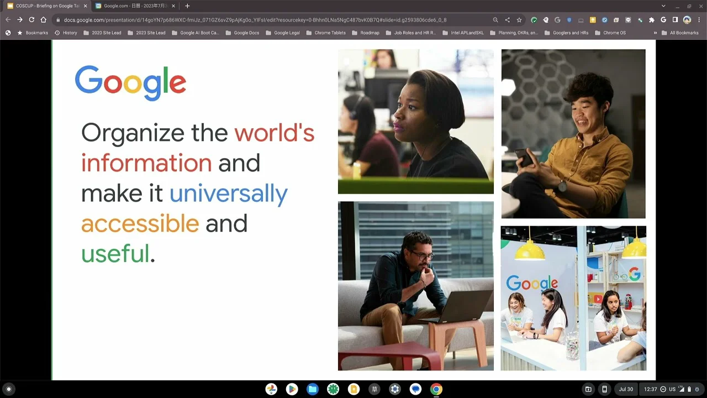Reload the page with the refresh icon
This screenshot has height=398, width=707.
click(x=31, y=20)
